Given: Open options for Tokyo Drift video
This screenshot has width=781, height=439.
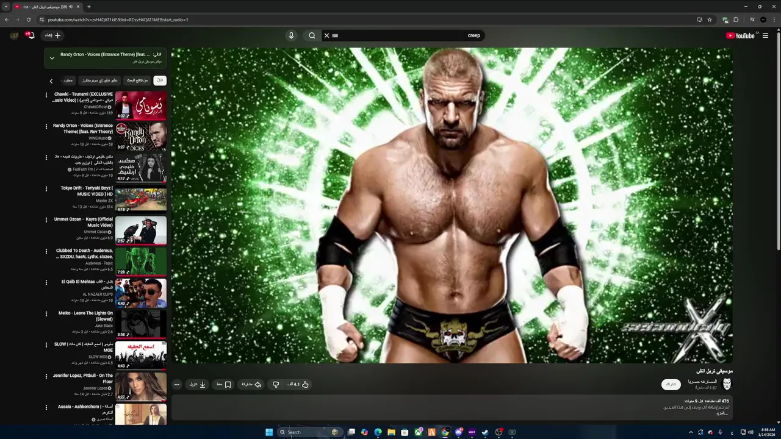Looking at the screenshot, I should click(x=46, y=189).
